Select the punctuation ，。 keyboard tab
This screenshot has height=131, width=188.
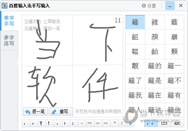pos(151,123)
